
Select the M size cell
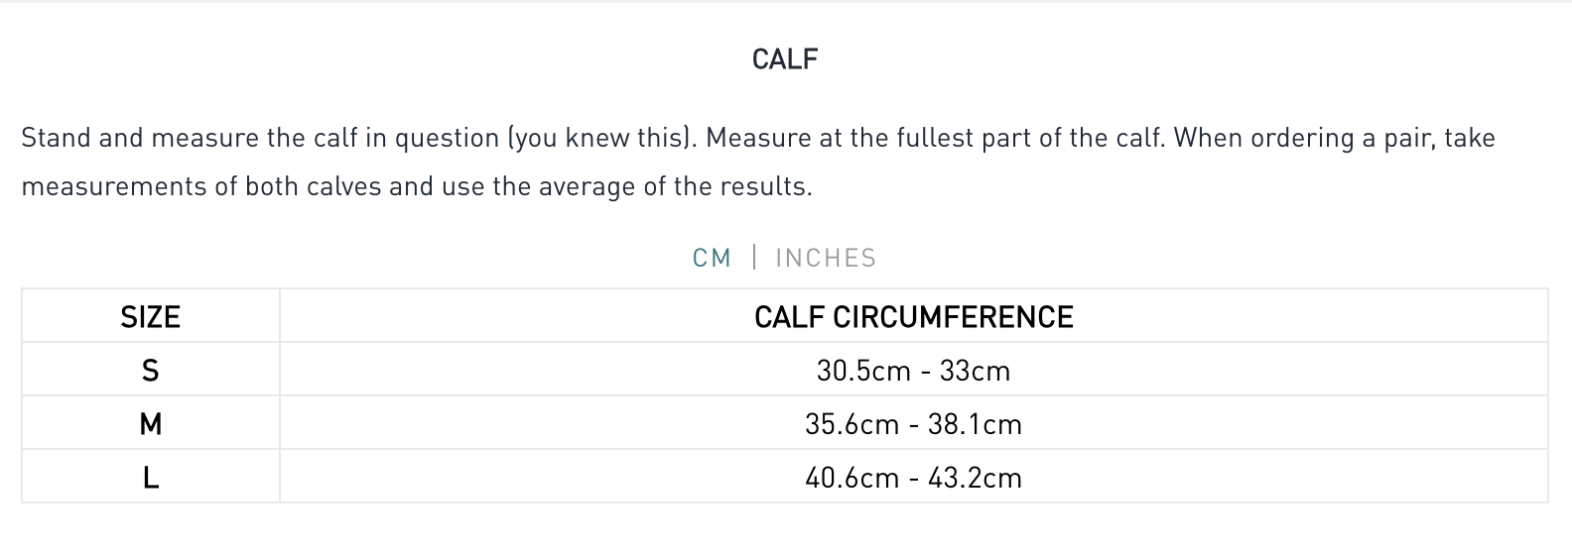[150, 424]
